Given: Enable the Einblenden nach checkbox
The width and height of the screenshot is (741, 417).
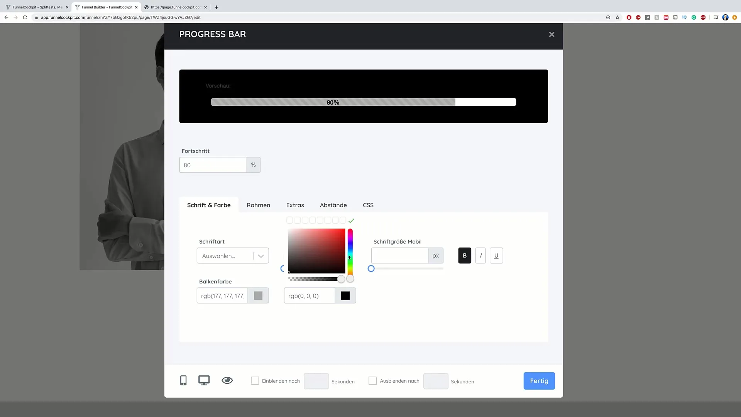Looking at the screenshot, I should pos(255,381).
